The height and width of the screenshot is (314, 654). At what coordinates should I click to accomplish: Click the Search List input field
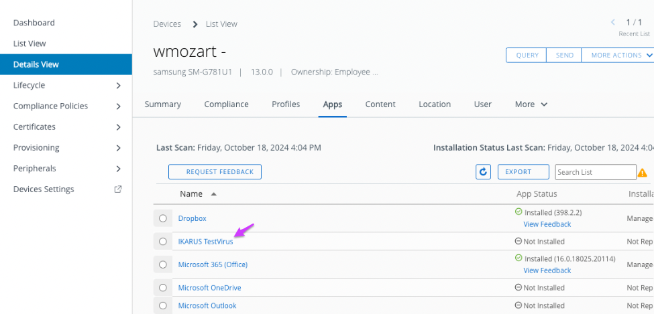[x=595, y=172]
